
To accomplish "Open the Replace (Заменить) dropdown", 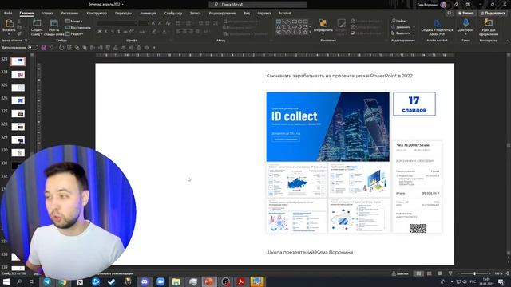I will coord(403,27).
